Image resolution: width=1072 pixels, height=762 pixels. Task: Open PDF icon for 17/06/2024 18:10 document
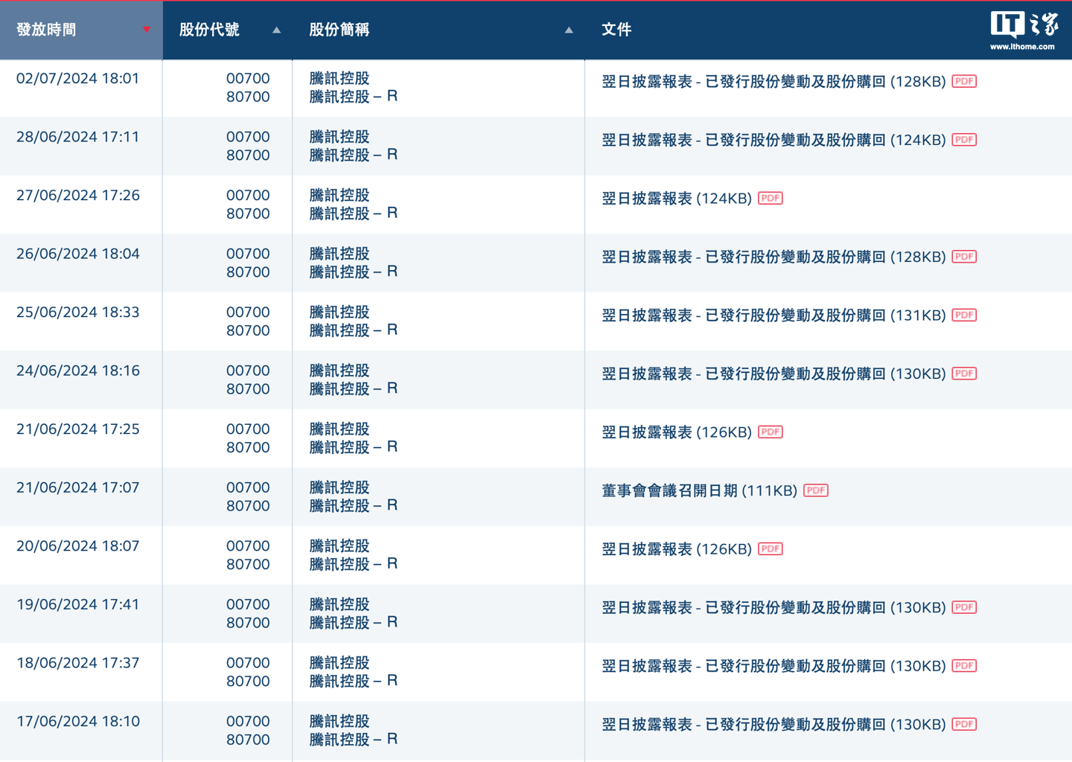[x=964, y=724]
